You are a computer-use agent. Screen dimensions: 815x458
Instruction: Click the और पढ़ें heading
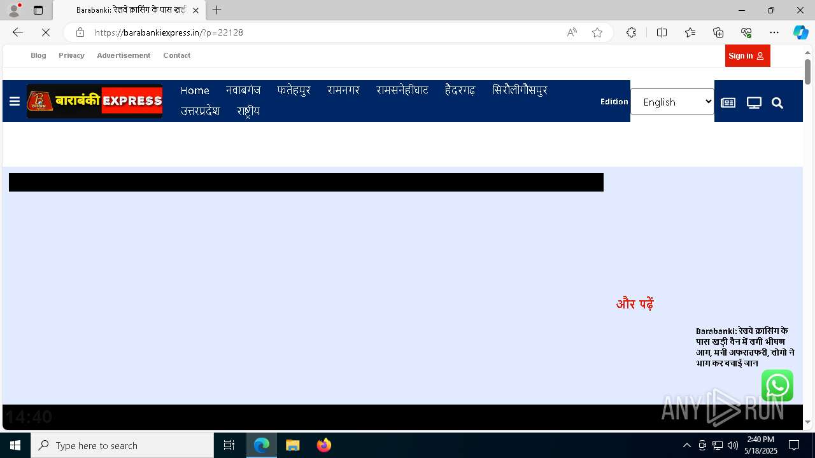click(635, 303)
